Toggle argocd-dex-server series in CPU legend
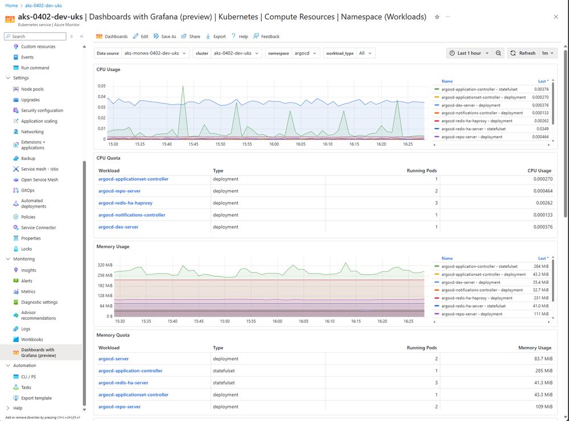569x421 pixels. 471,105
